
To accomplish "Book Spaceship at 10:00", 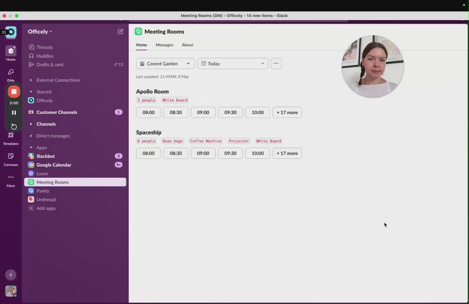I will tap(258, 153).
